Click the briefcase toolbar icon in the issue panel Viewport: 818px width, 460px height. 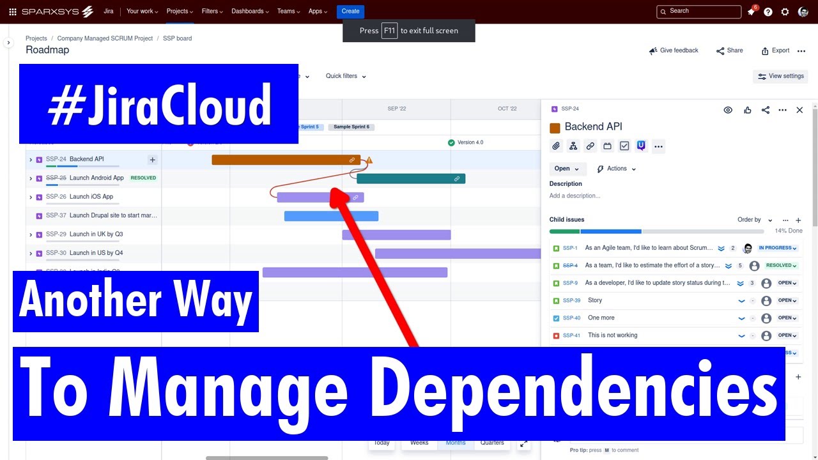tap(608, 146)
